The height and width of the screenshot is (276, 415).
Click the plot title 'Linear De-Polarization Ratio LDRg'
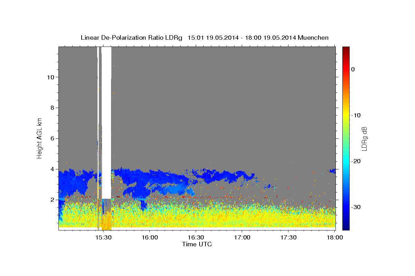coord(131,38)
